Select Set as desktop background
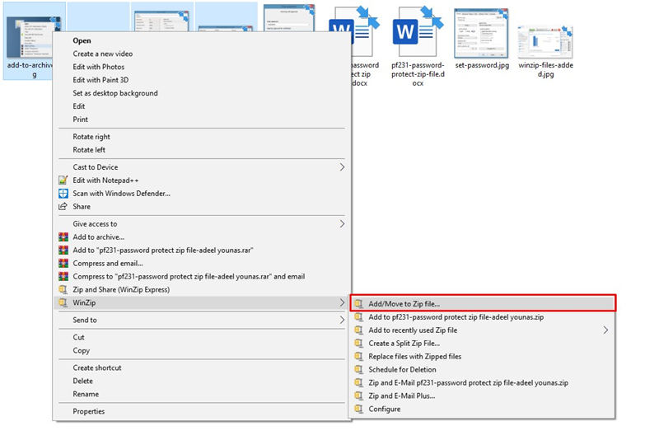This screenshot has height=440, width=659. point(115,93)
